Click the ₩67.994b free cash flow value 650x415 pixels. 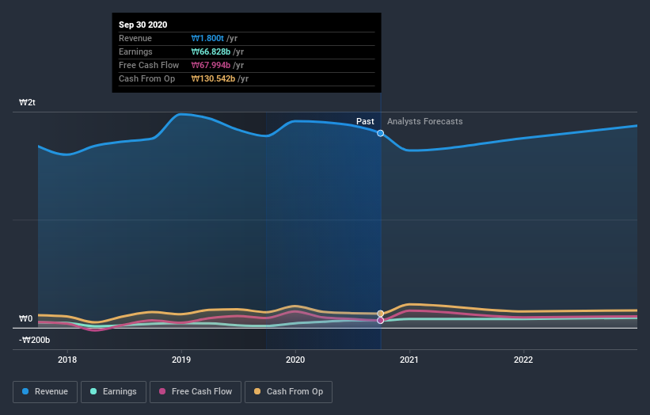[x=211, y=65]
